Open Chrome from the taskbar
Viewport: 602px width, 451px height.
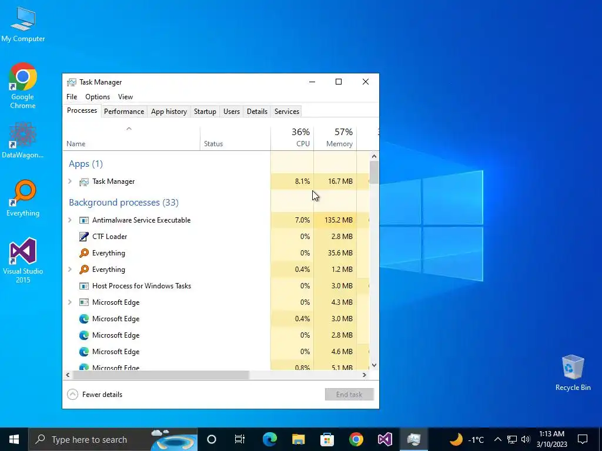(x=356, y=439)
